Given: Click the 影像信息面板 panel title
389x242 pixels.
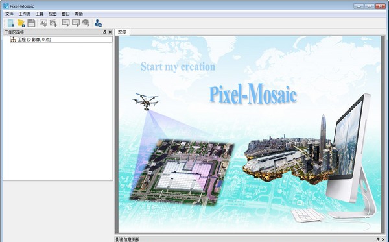Looking at the screenshot, I should coord(128,239).
